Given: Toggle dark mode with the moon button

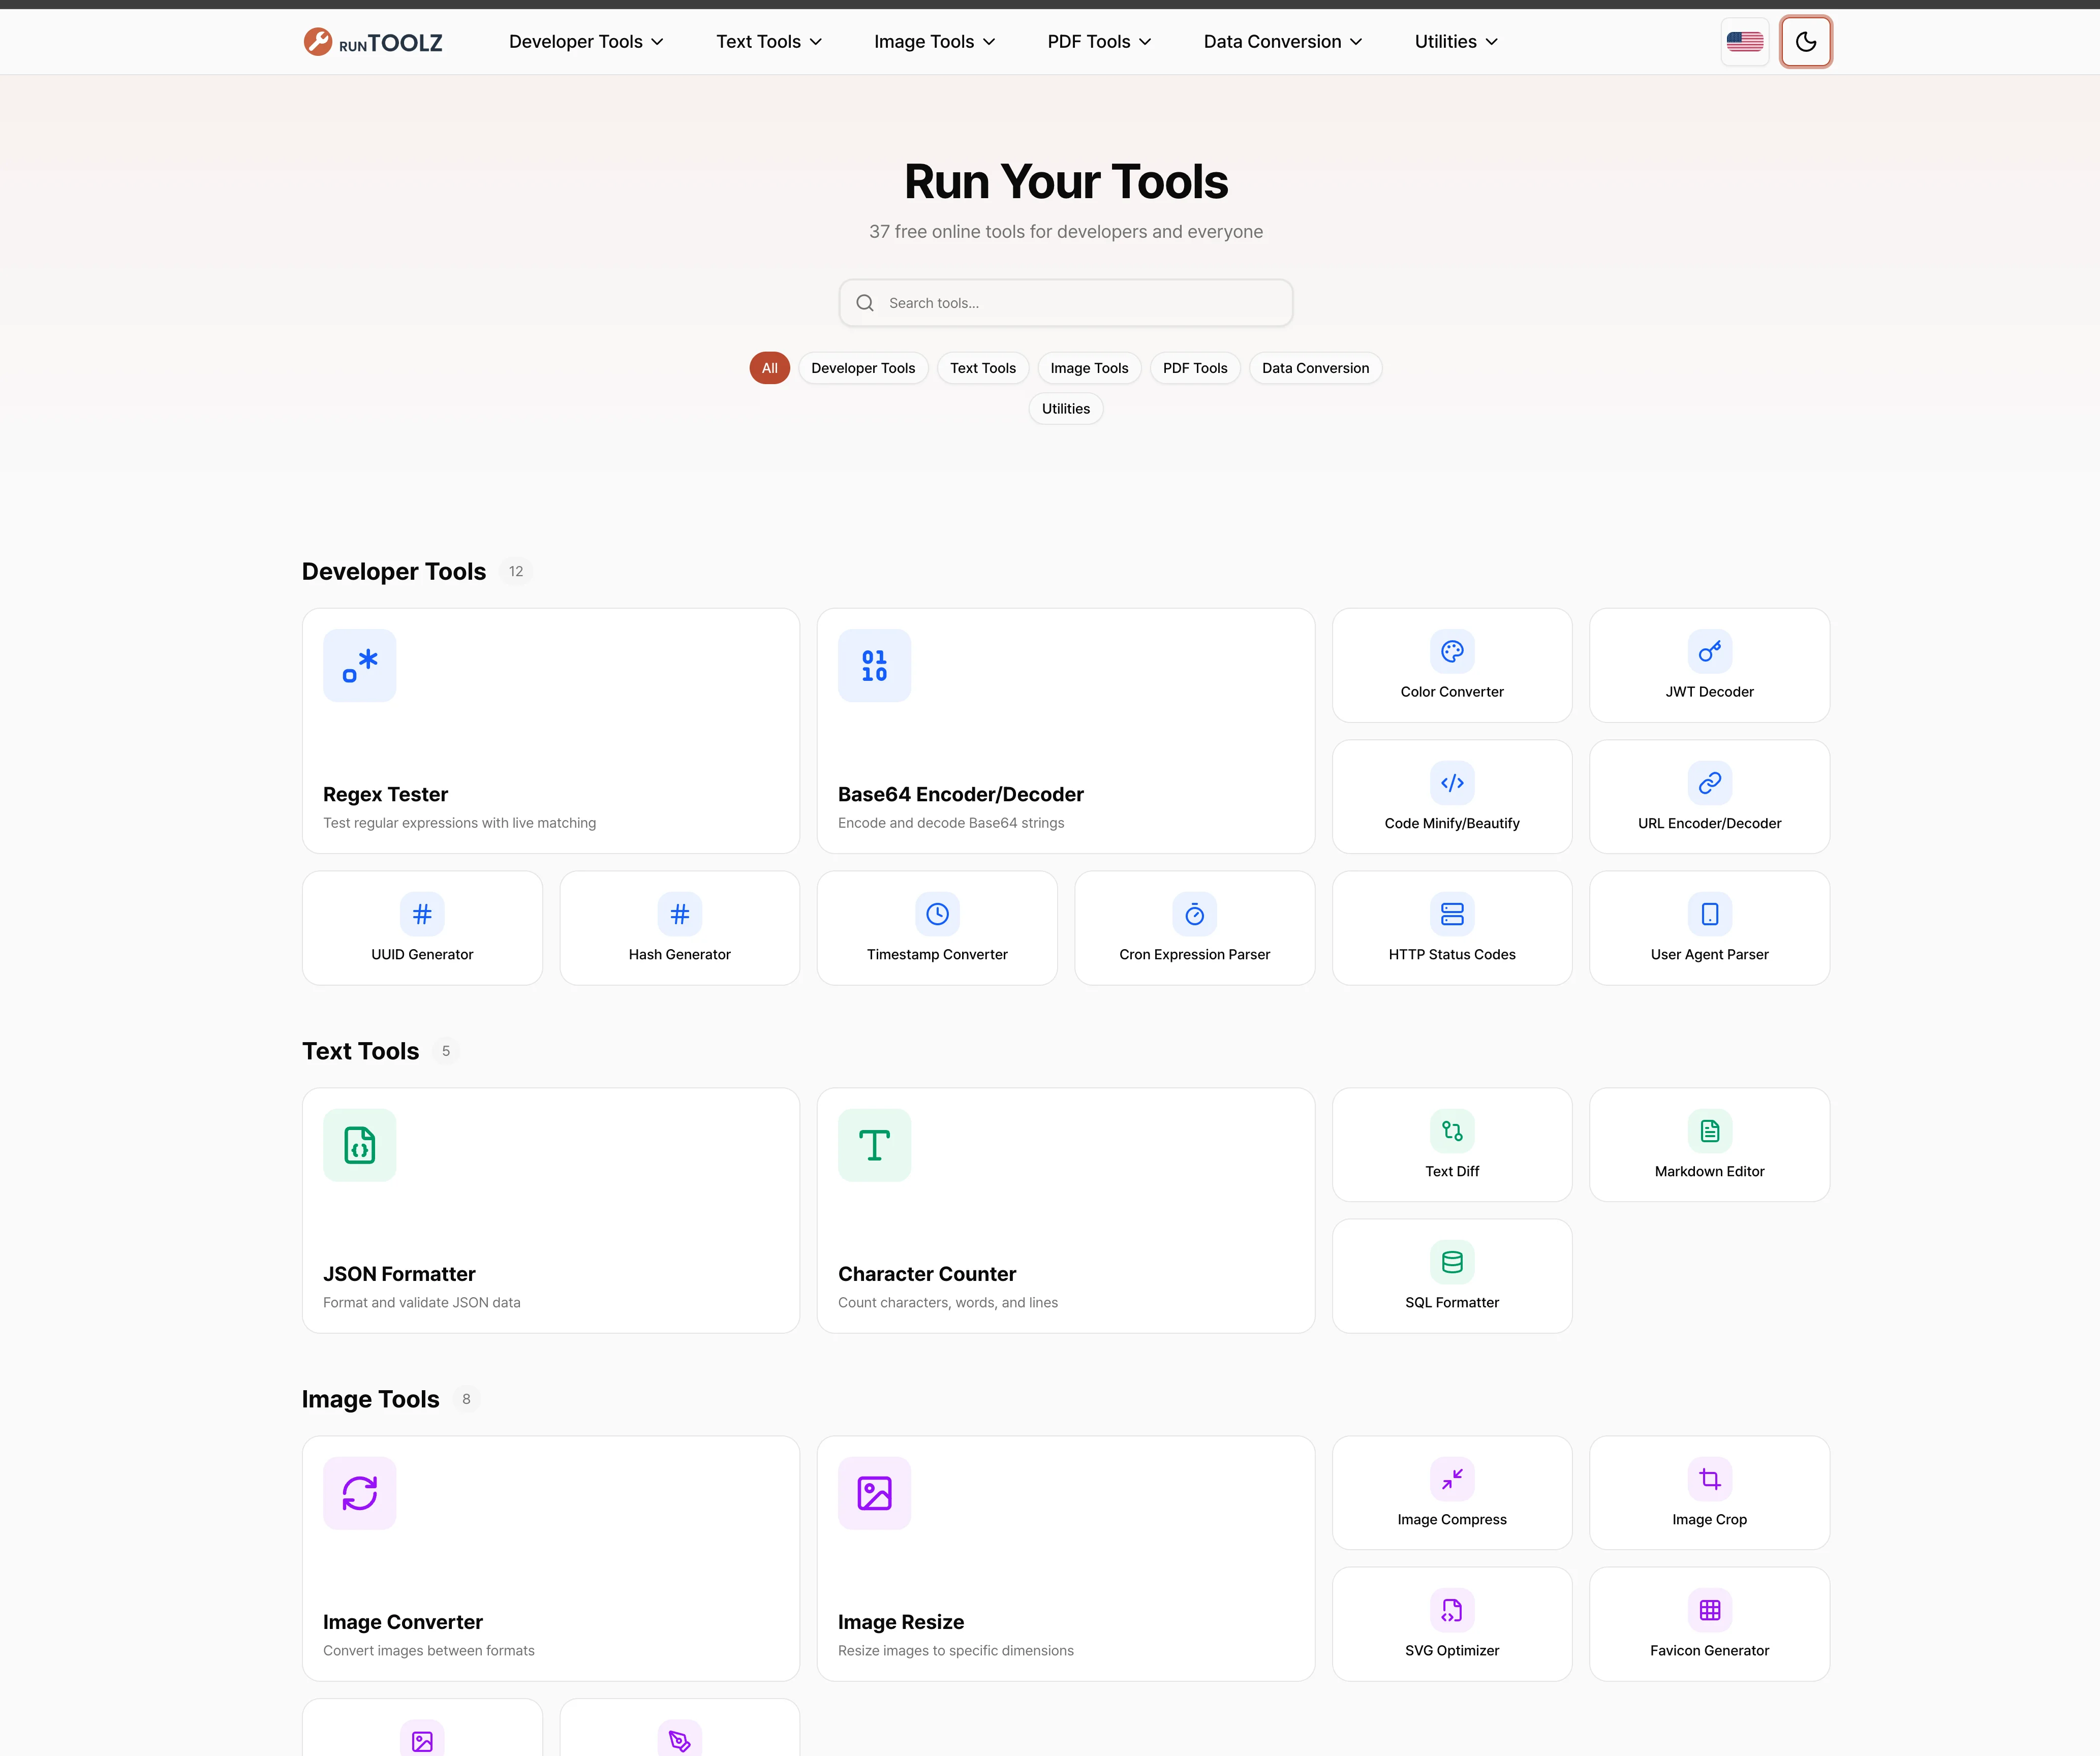Looking at the screenshot, I should pyautogui.click(x=1805, y=41).
